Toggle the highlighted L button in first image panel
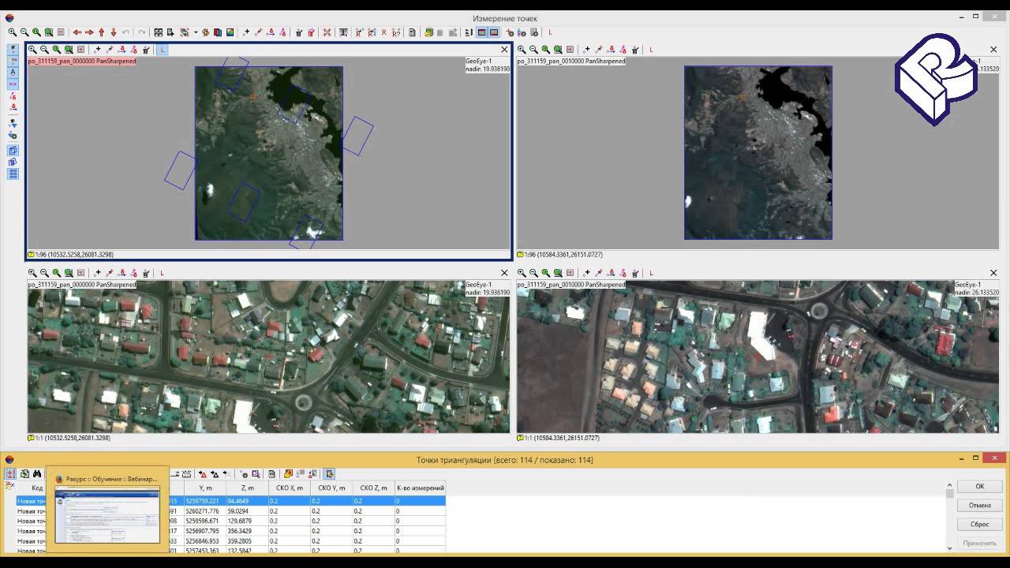1010x568 pixels. pos(163,50)
